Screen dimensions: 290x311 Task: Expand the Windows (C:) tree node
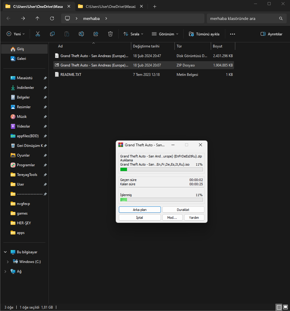coord(8,262)
